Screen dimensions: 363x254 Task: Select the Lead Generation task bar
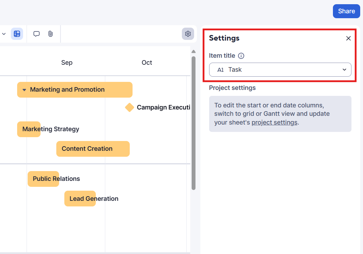pos(80,199)
